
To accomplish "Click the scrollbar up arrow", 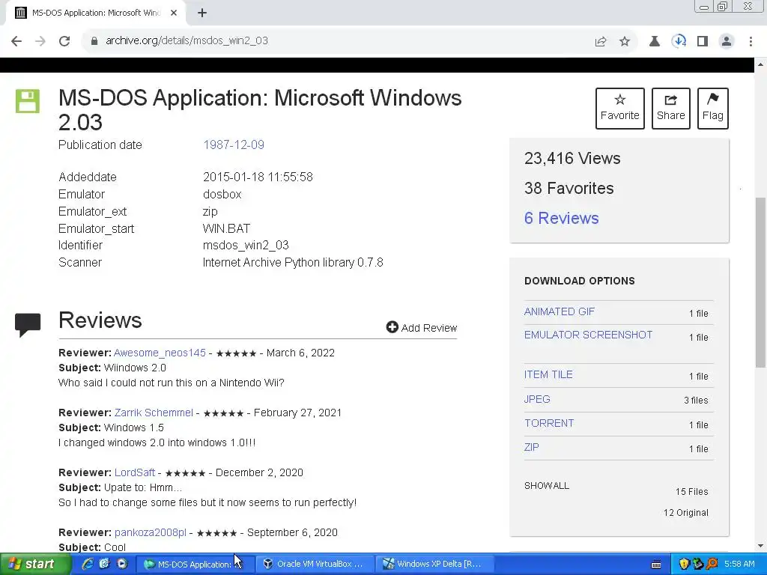I will click(760, 64).
